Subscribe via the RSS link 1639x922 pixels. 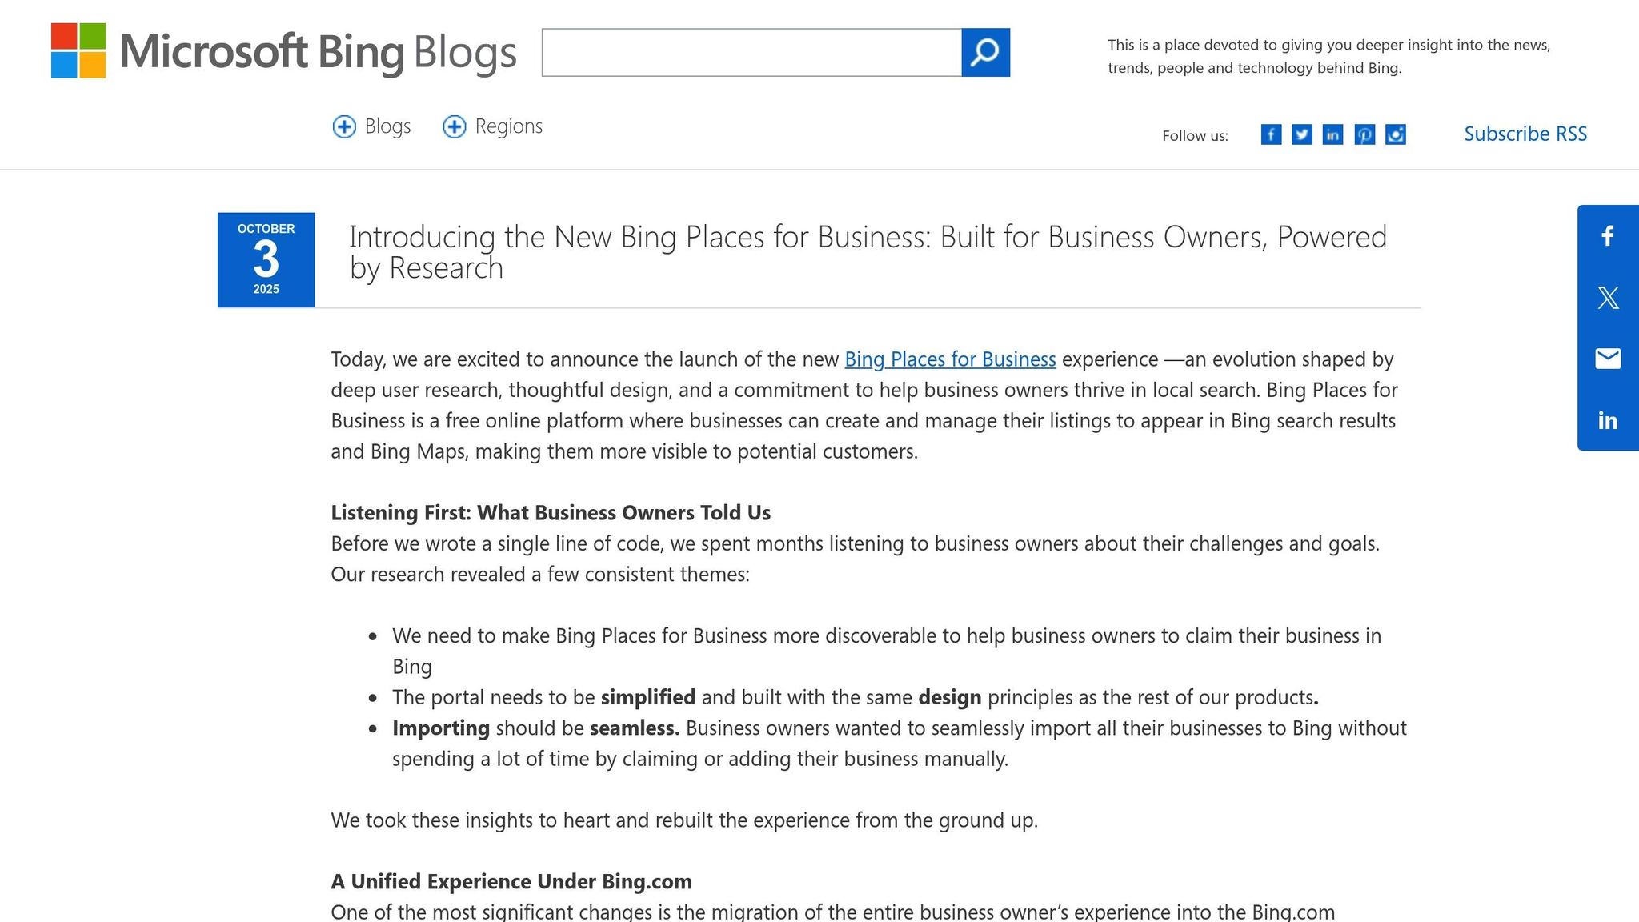[x=1525, y=133]
